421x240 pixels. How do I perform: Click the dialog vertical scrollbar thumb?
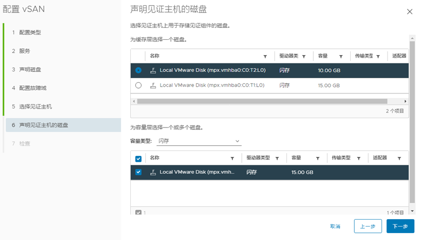pos(412,122)
